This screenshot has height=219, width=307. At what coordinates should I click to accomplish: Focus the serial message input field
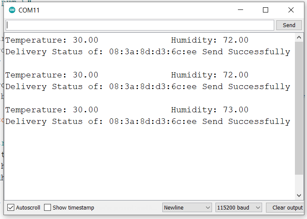click(x=140, y=25)
